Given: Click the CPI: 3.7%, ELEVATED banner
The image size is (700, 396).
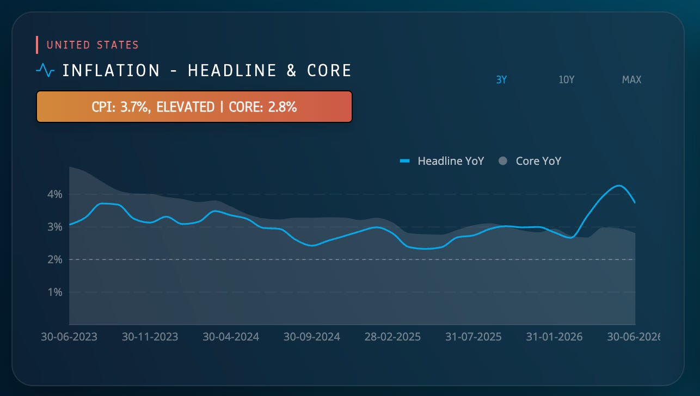Looking at the screenshot, I should [194, 107].
